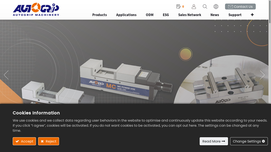This screenshot has height=152, width=271.
Task: Open the ODM menu item
Action: 149,15
